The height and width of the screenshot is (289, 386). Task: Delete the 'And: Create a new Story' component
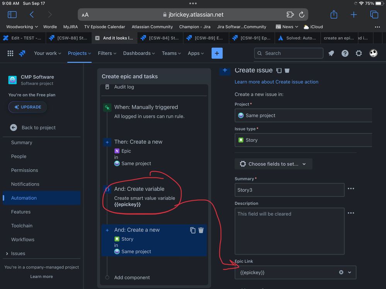tap(201, 230)
